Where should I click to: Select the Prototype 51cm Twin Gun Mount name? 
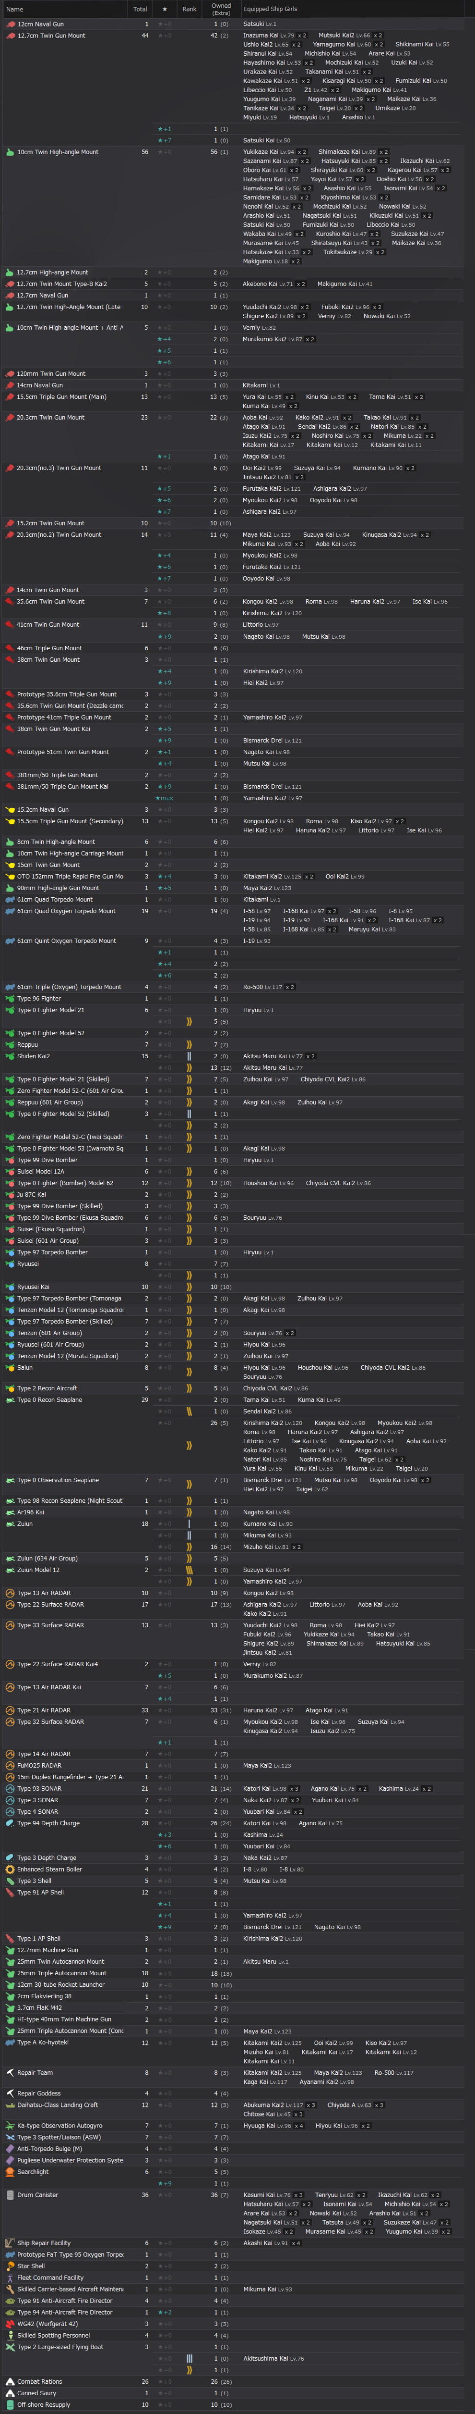[63, 752]
